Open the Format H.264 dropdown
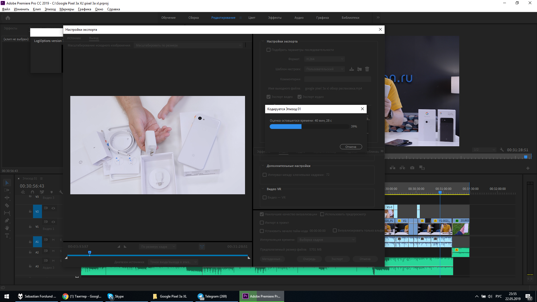The width and height of the screenshot is (537, 302). [324, 59]
